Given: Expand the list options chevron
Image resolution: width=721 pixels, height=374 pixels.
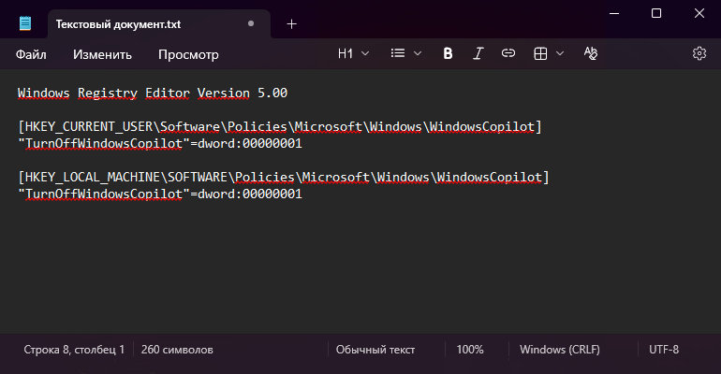Looking at the screenshot, I should 418,54.
